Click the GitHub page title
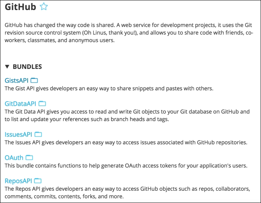Image resolution: width=261 pixels, height=203 pixels. pyautogui.click(x=20, y=7)
